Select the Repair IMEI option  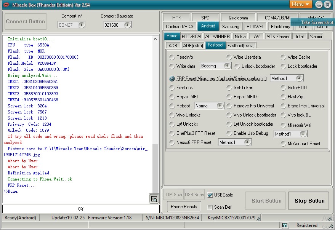(183, 97)
